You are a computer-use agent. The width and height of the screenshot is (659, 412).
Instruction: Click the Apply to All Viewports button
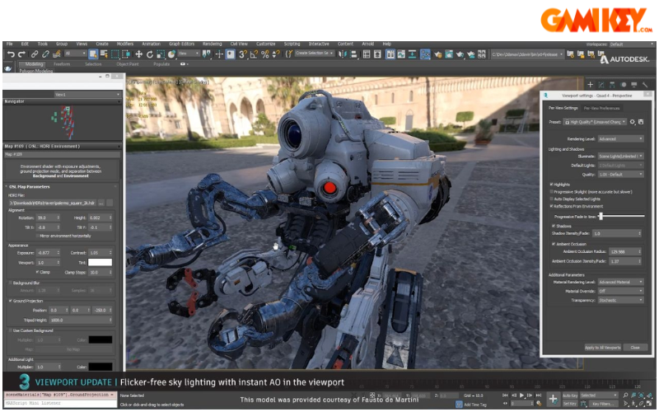(x=603, y=348)
